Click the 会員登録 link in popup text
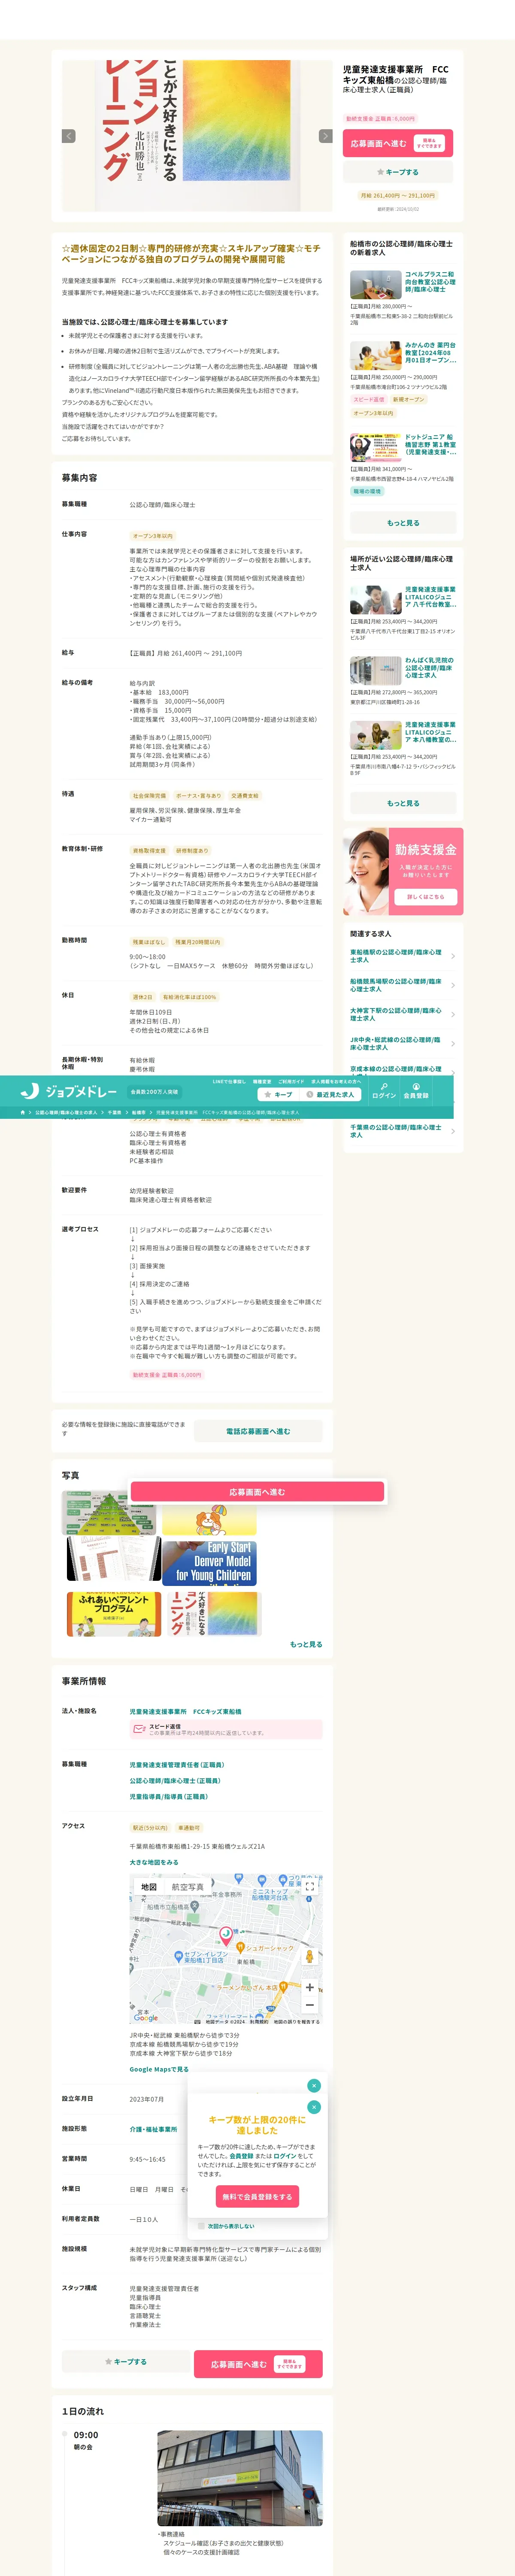 [x=241, y=2157]
